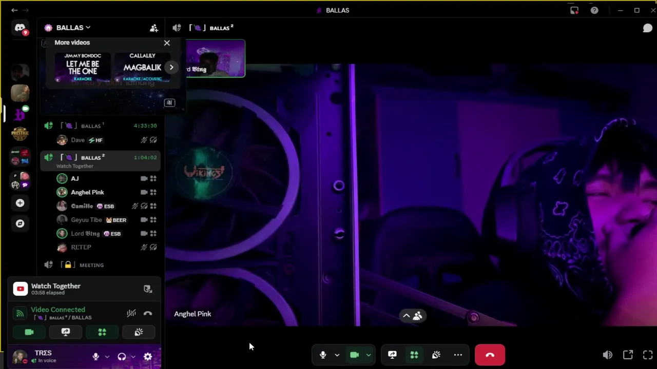This screenshot has height=369, width=657.
Task: Open soundboard in call control bar
Action: coord(436,355)
